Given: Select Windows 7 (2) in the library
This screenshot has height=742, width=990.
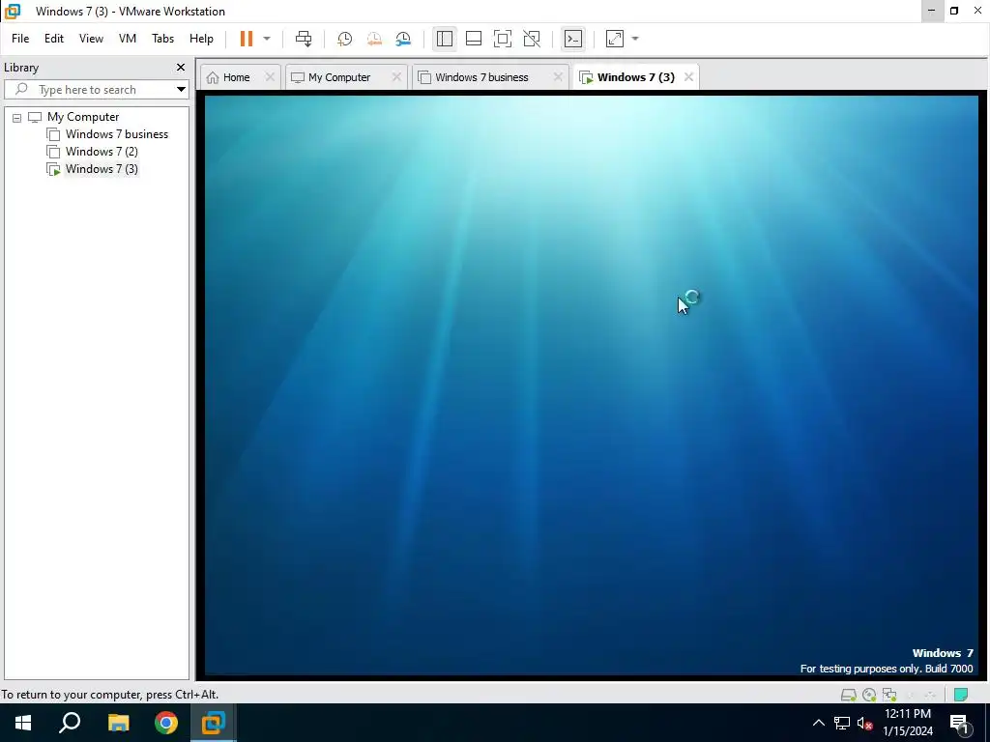Looking at the screenshot, I should (x=102, y=152).
